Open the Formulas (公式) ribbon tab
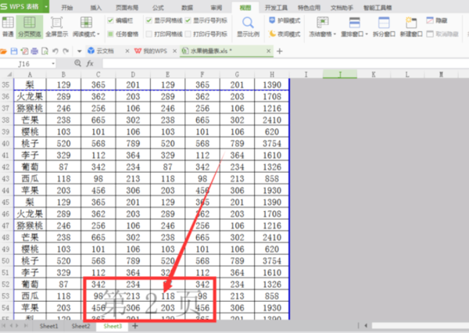 [158, 8]
